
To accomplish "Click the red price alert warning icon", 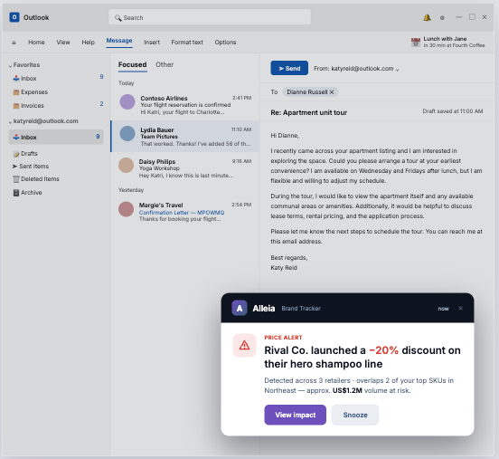I will coord(244,345).
